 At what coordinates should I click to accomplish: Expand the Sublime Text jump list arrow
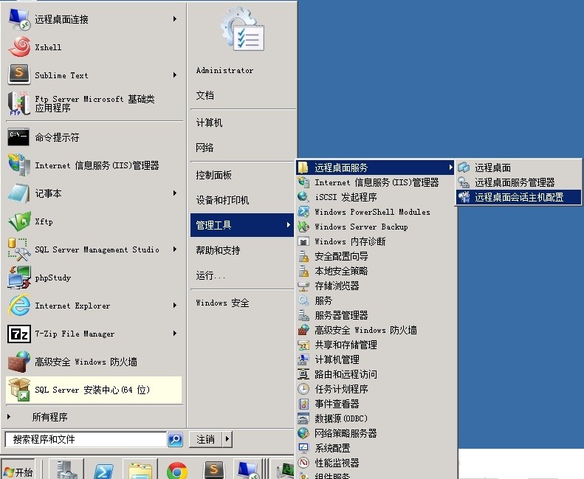pyautogui.click(x=175, y=75)
